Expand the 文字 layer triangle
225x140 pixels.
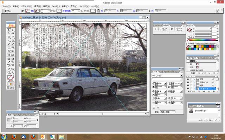[x=194, y=79]
